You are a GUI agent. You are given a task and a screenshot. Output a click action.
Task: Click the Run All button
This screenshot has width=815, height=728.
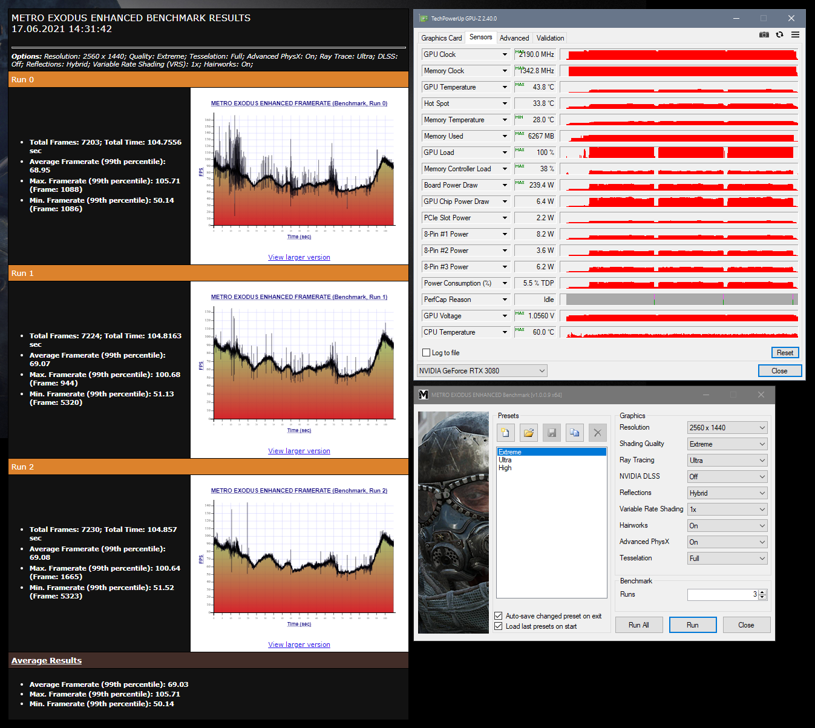[639, 625]
